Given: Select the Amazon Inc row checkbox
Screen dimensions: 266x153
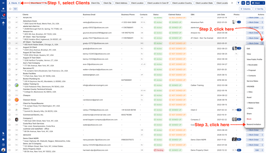Looking at the screenshot, I should tap(10, 33).
